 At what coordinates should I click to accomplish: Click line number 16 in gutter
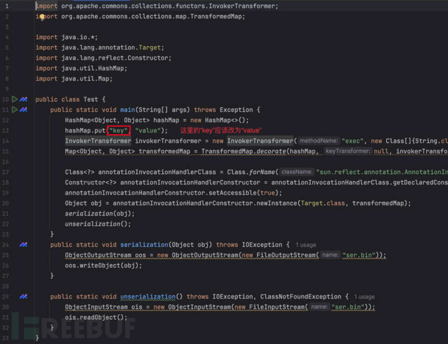5,162
